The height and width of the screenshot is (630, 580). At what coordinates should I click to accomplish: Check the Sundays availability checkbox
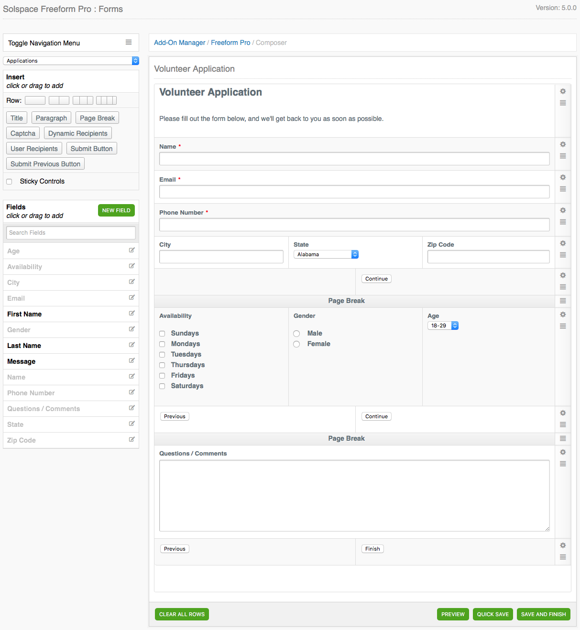point(162,333)
